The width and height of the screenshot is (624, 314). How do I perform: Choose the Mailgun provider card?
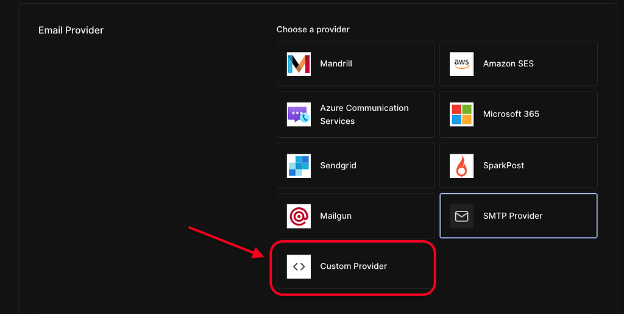[355, 216]
